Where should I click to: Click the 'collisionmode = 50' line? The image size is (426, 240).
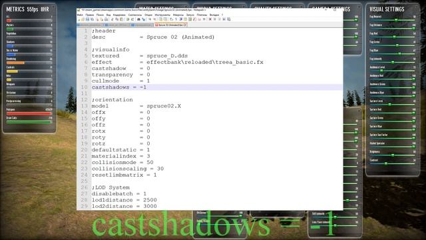pos(122,162)
